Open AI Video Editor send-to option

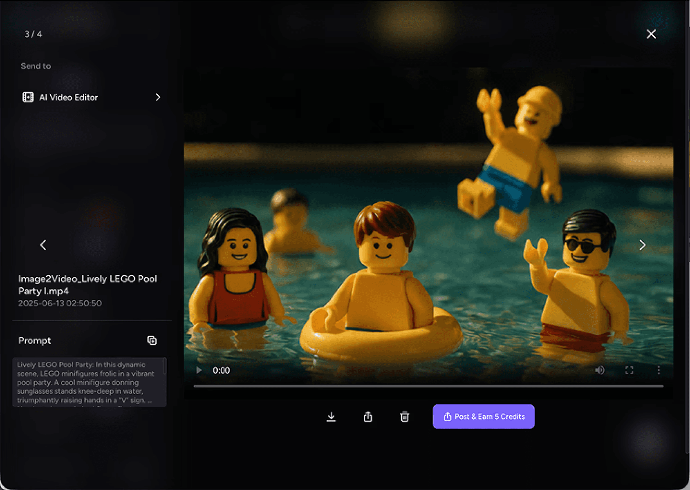91,97
